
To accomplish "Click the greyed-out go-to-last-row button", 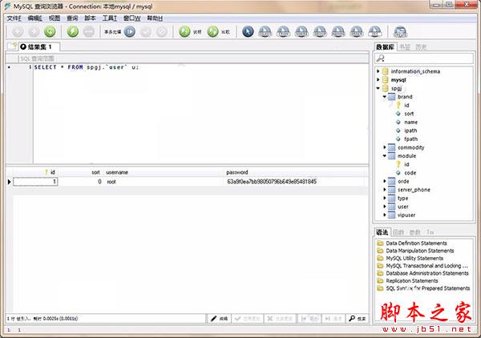I will click(333, 319).
